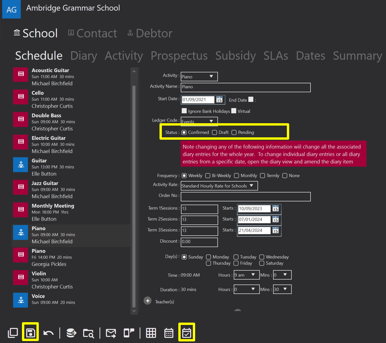The height and width of the screenshot is (343, 386).
Task: Open the Time Hours dropdown showing 9 am
Action: 246,275
